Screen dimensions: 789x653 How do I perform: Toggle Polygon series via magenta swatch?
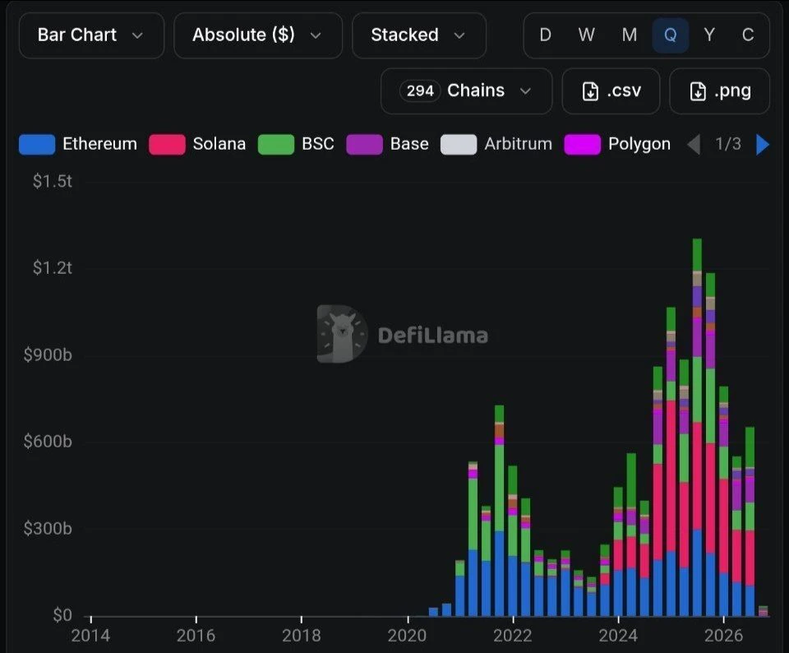582,145
